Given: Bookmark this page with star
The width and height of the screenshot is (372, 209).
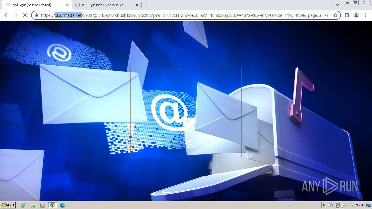Looking at the screenshot, I should coord(335,15).
